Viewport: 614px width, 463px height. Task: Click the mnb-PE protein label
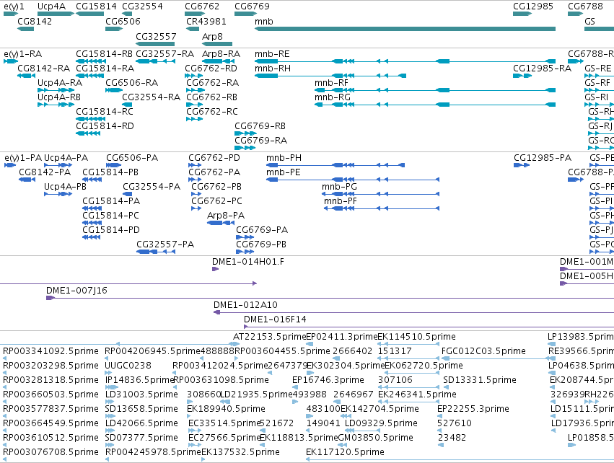284,172
